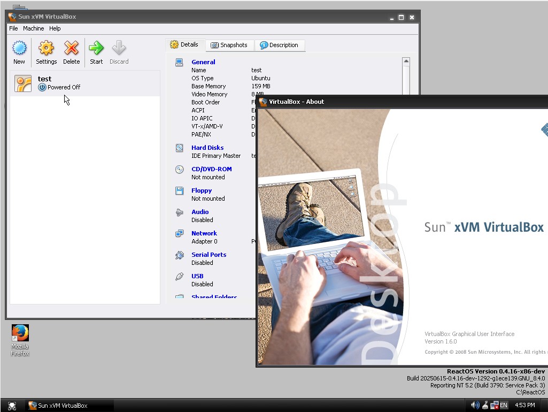Open the ReactOS start menu button
The width and height of the screenshot is (548, 412).
12,406
